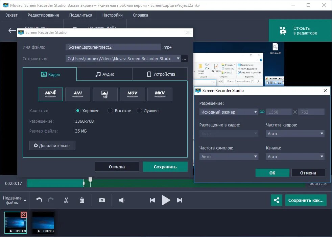Take a snapshot with camera icon

[x=102, y=200]
